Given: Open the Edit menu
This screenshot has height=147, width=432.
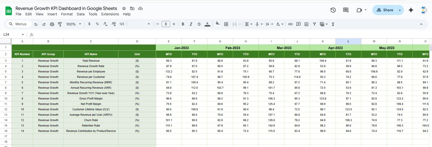Looking at the screenshot, I should point(28,14).
